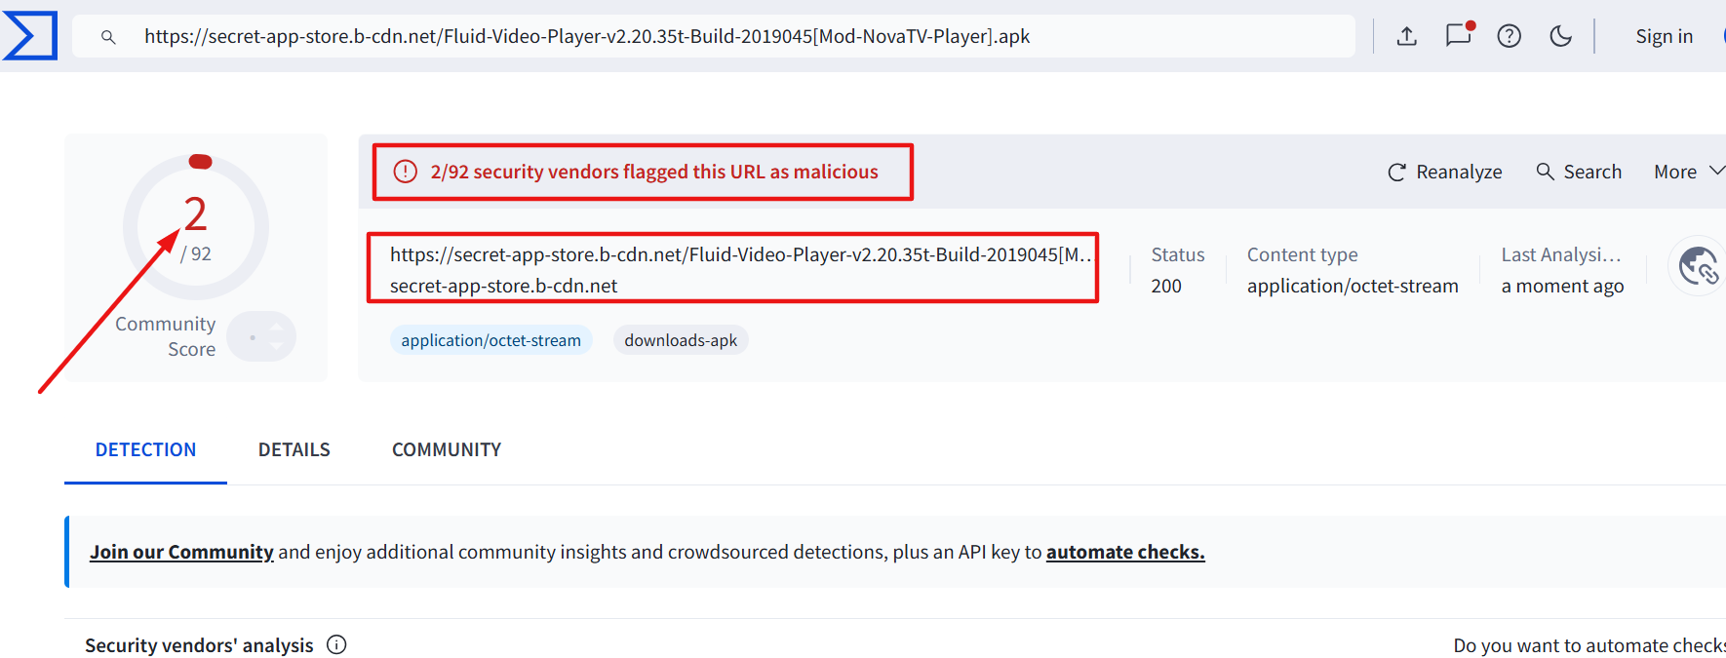
Task: Click the Search button with magnifier
Action: [1579, 172]
